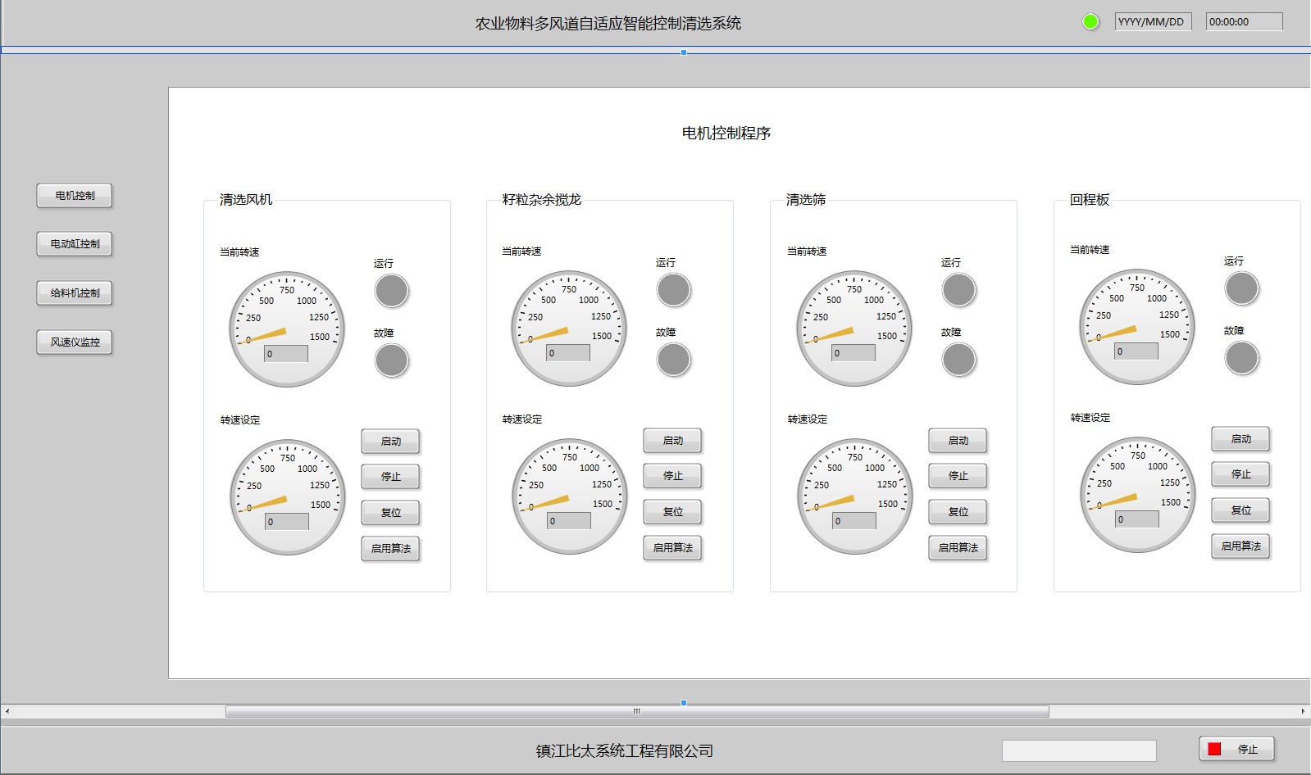Image resolution: width=1311 pixels, height=775 pixels.
Task: Click the 回程板 当前转速 gauge
Action: coord(1137,327)
